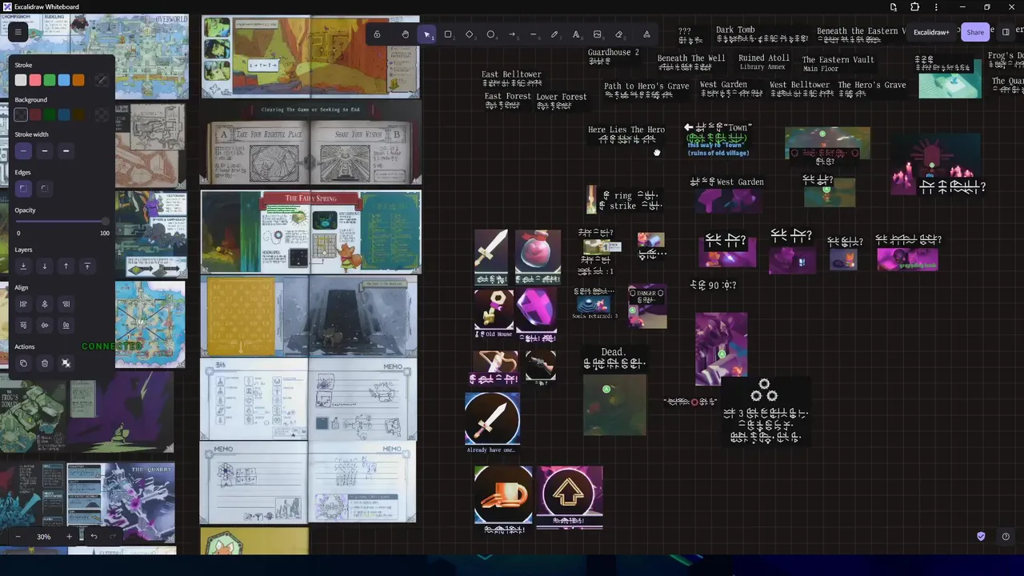Choose the transparent background swatch
This screenshot has width=1024, height=576.
[21, 115]
